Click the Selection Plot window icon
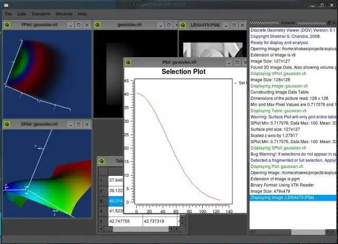 coord(128,62)
